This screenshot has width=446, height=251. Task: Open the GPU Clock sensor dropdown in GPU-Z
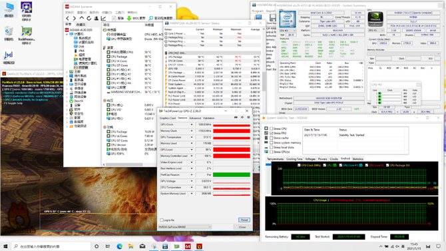192,125
